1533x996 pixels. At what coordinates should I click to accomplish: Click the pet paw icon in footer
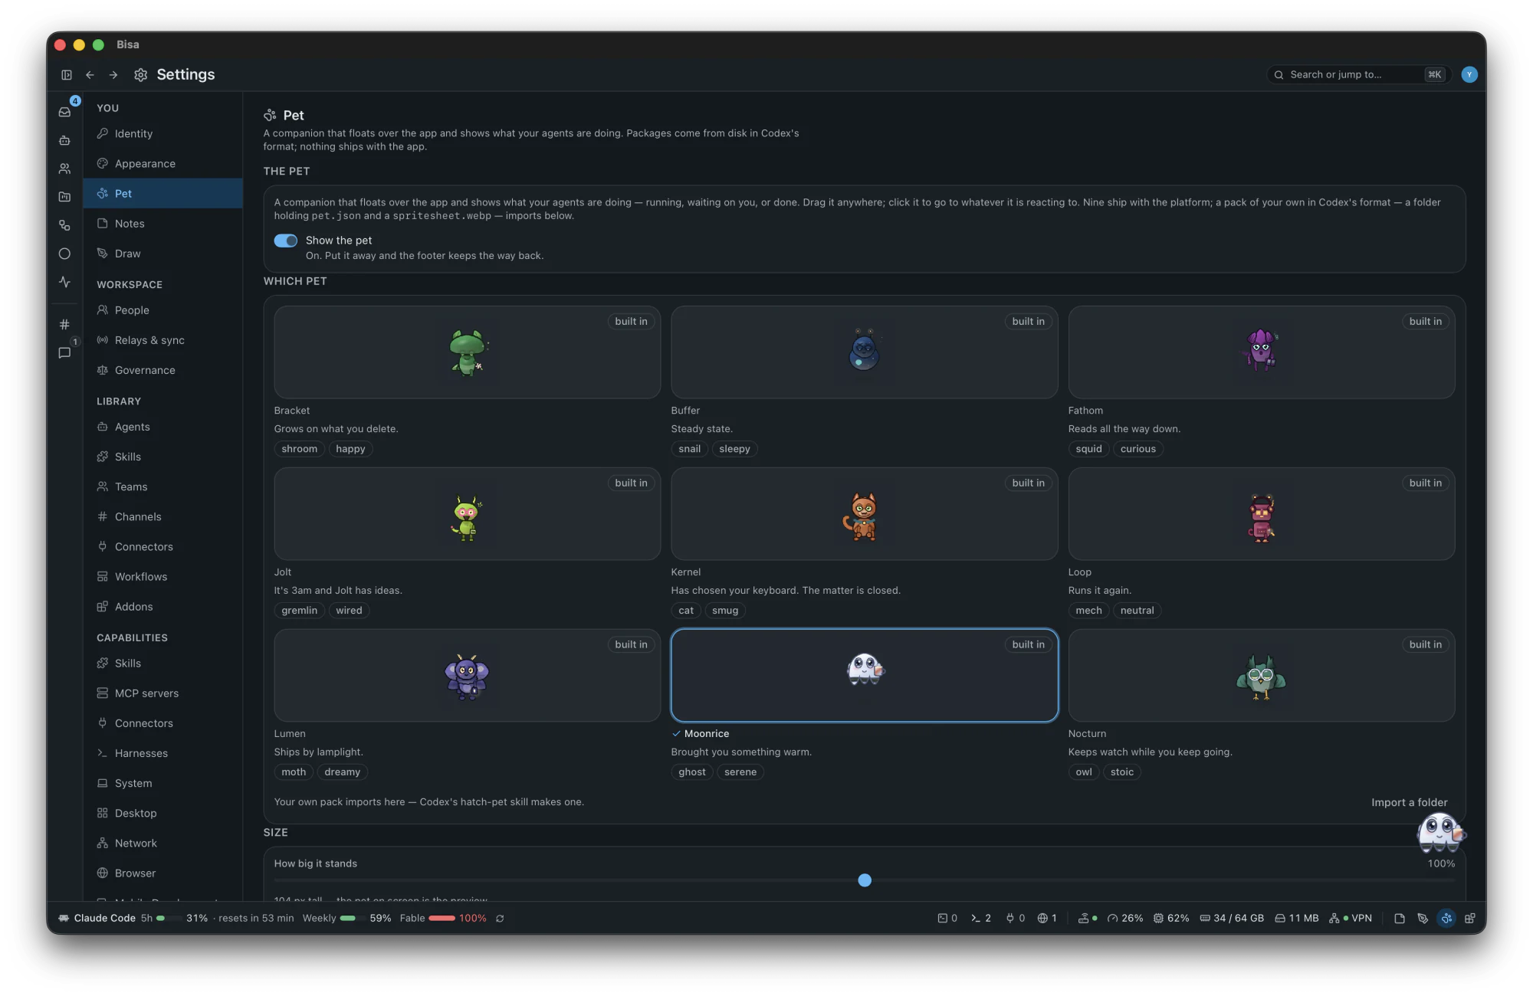tap(1446, 918)
